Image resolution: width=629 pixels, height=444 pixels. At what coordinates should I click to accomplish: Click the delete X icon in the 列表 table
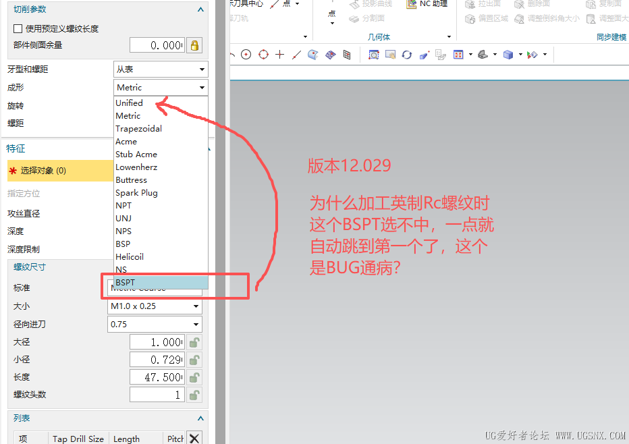(x=194, y=439)
